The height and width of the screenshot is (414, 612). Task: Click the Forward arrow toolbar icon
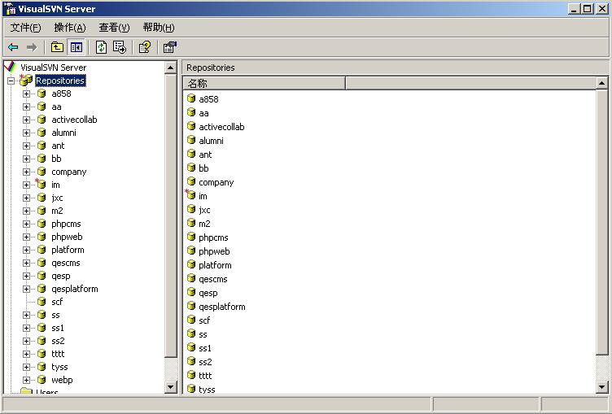(32, 47)
